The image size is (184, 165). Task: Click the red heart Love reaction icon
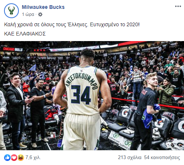(14, 158)
